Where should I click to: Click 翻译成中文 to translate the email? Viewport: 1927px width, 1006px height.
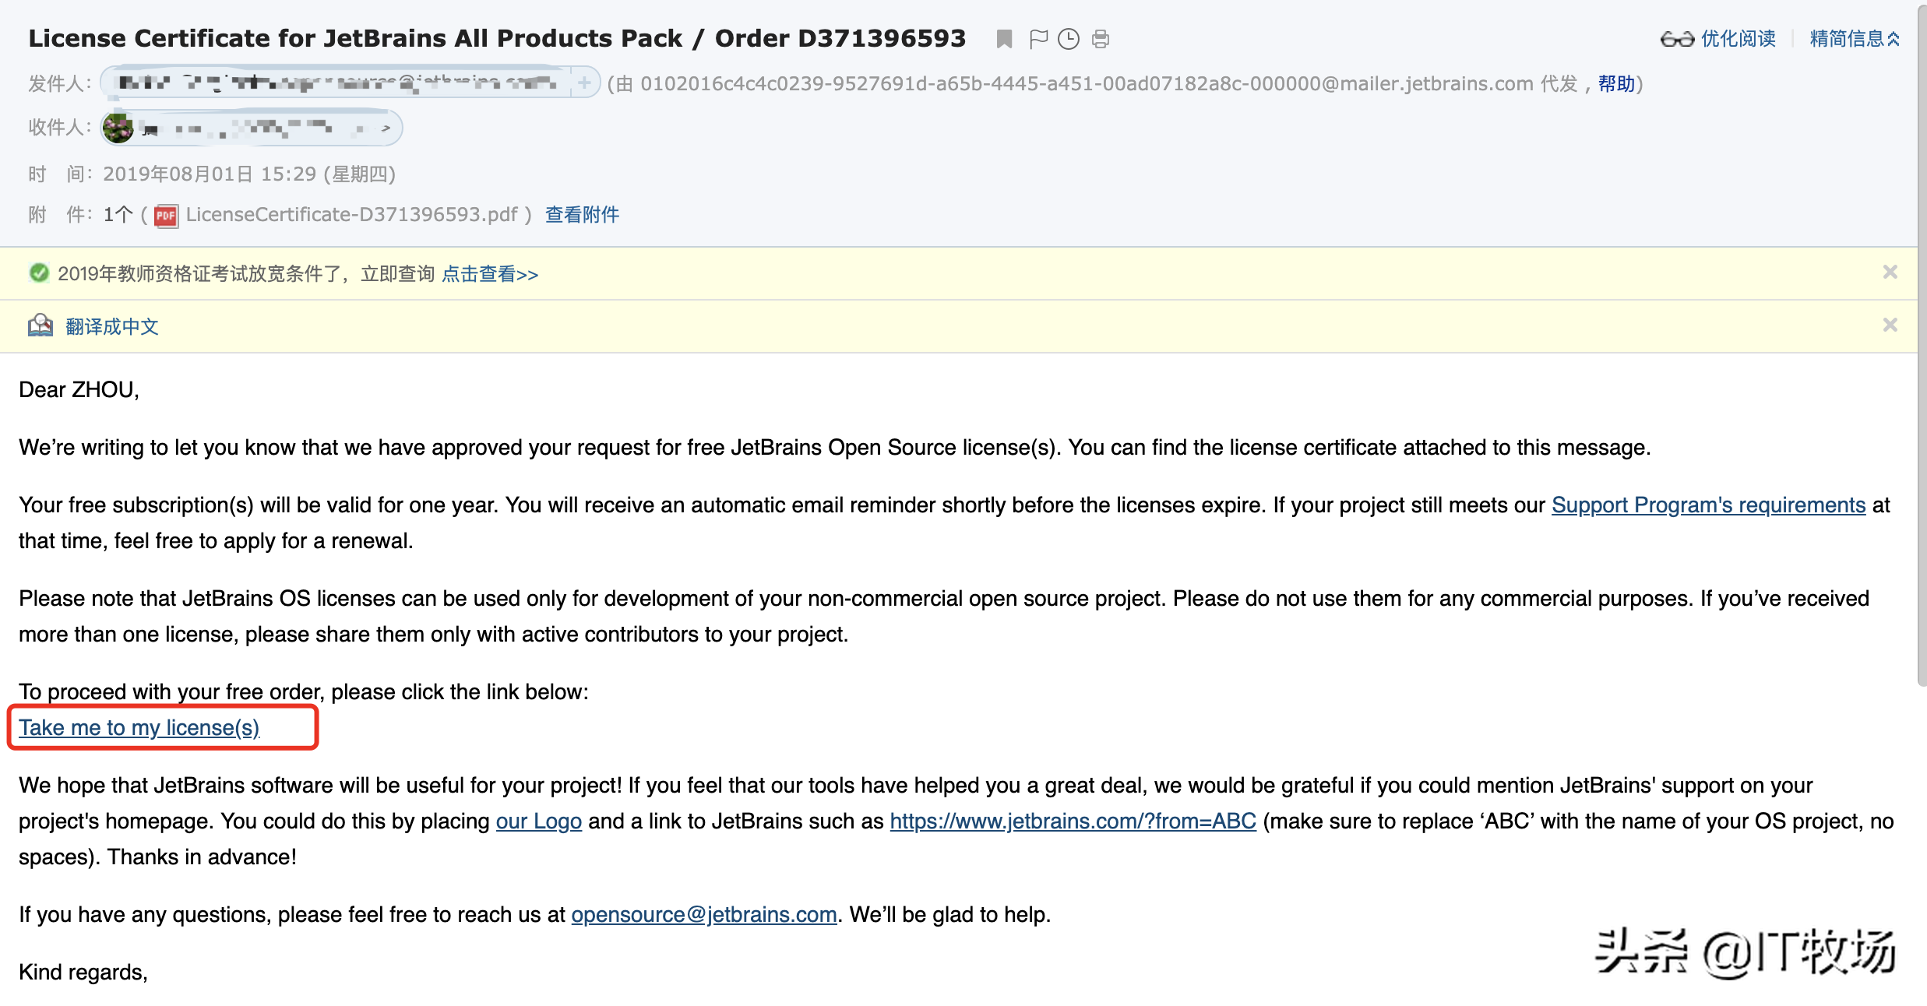(x=112, y=327)
